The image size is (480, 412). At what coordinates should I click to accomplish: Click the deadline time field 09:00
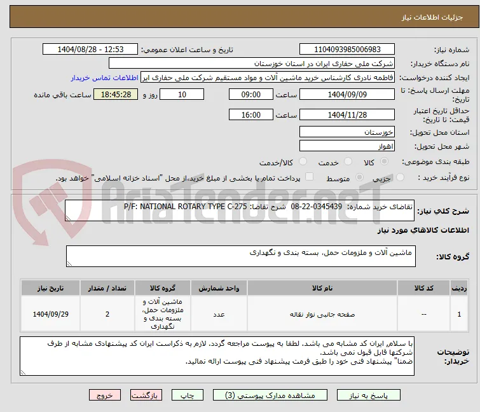pyautogui.click(x=250, y=94)
